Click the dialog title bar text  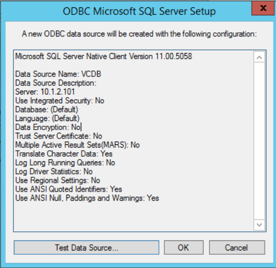(x=139, y=11)
